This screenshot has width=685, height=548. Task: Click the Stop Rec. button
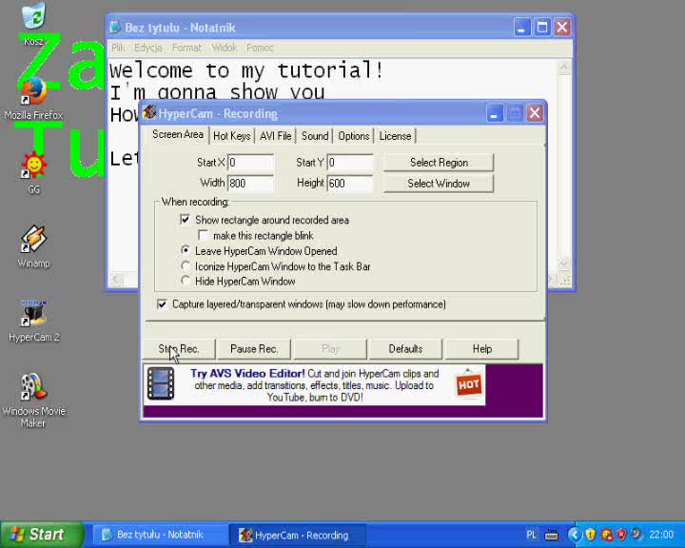tap(179, 349)
